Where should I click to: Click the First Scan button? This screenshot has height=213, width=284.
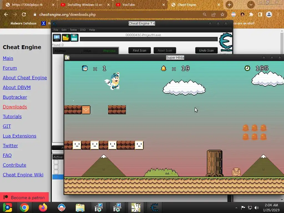140,50
